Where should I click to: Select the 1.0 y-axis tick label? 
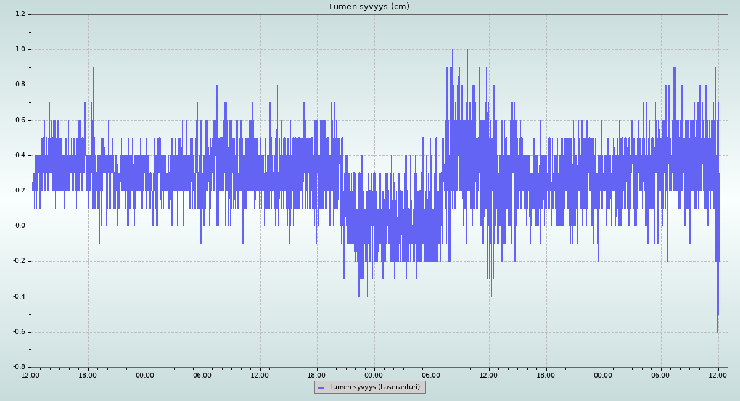[20, 49]
